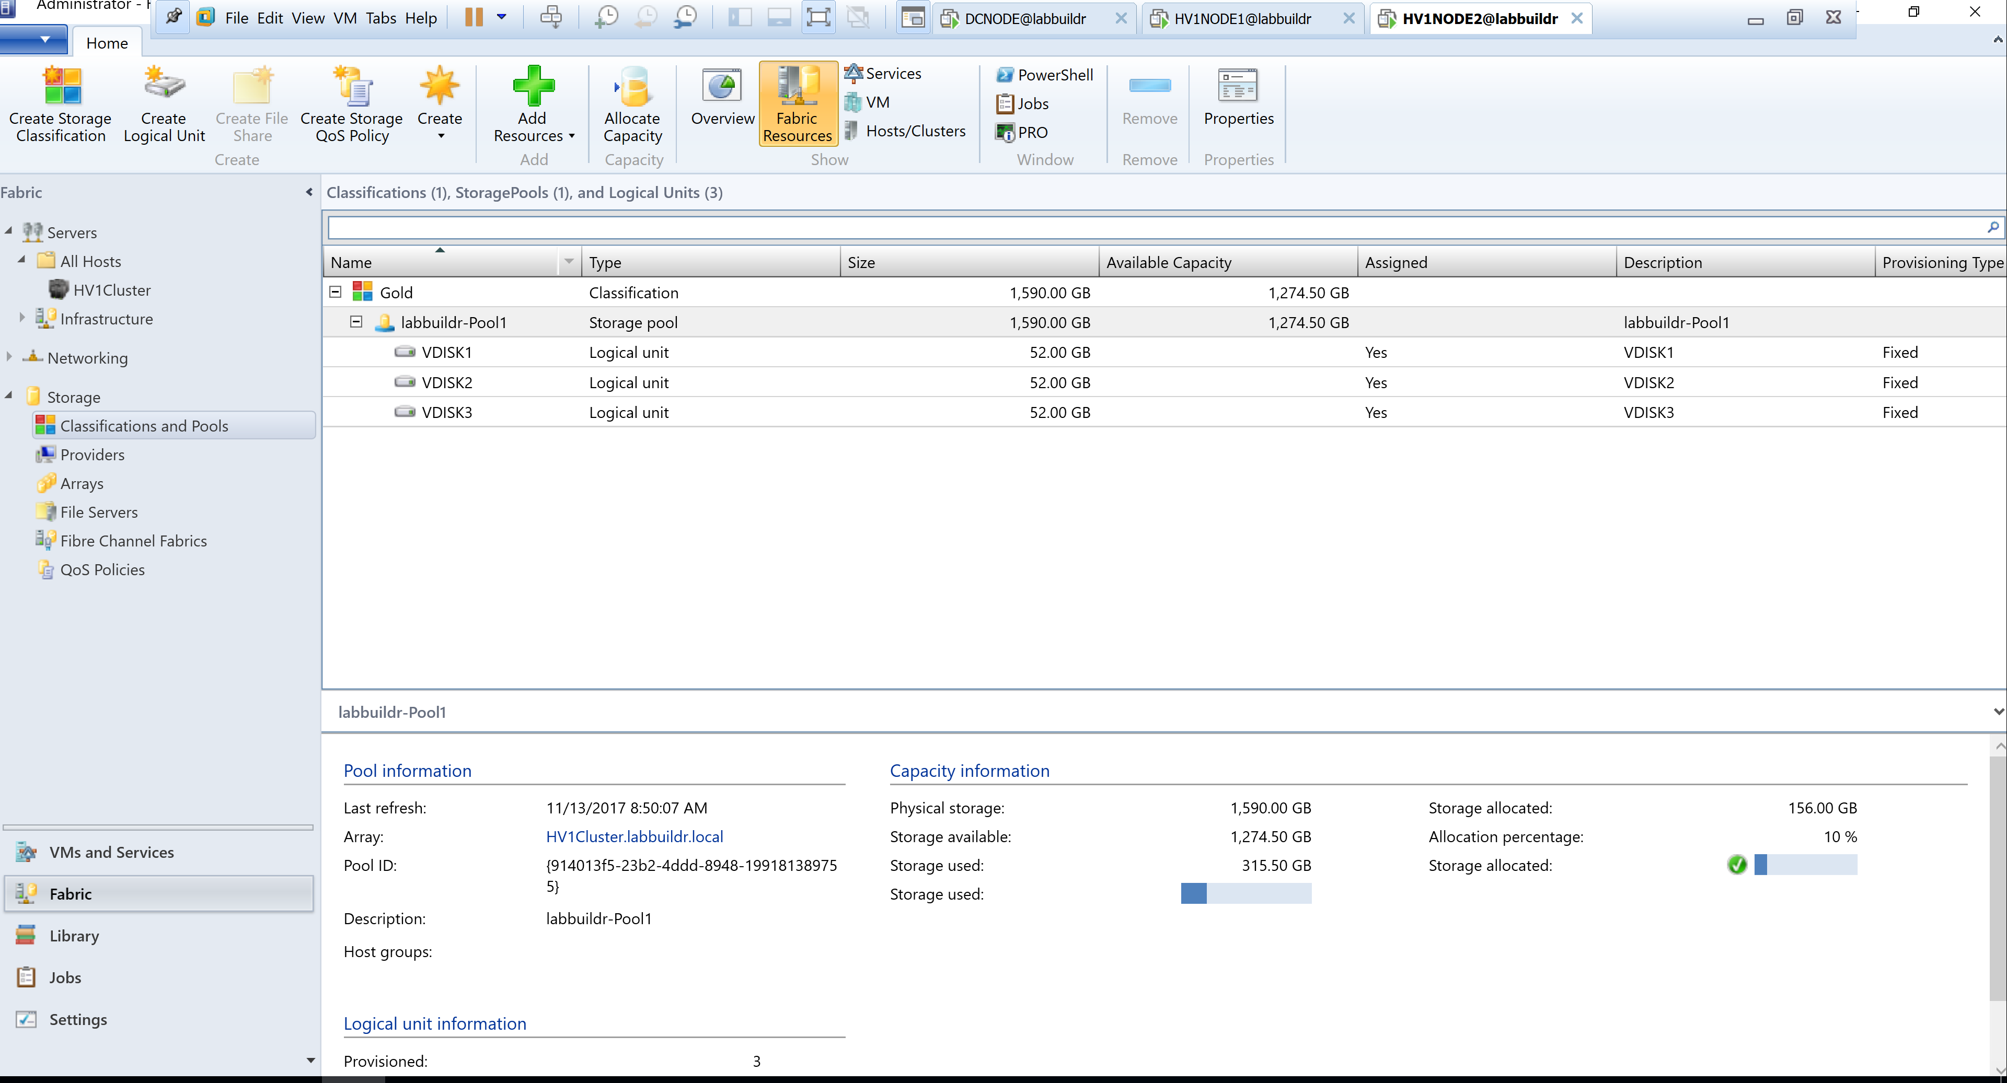The width and height of the screenshot is (2007, 1083).
Task: Expand the Infrastructure node
Action: (x=22, y=317)
